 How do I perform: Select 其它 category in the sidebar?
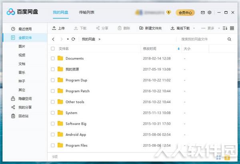coord(22,90)
